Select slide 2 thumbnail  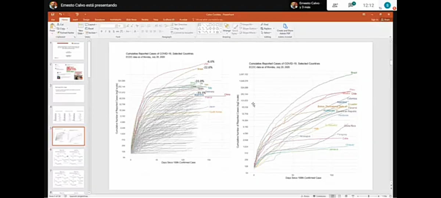point(68,72)
